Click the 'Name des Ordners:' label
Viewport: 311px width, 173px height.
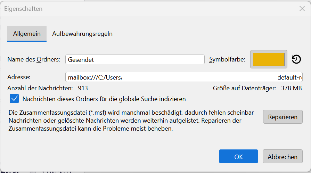click(x=34, y=59)
